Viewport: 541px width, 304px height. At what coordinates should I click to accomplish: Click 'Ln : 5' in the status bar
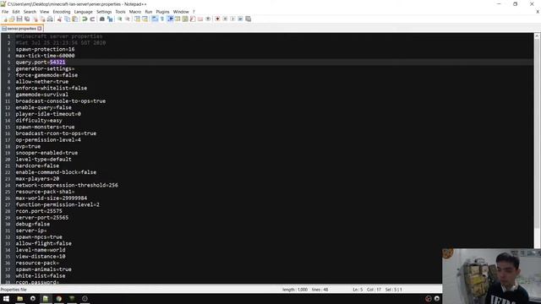pyautogui.click(x=358, y=290)
